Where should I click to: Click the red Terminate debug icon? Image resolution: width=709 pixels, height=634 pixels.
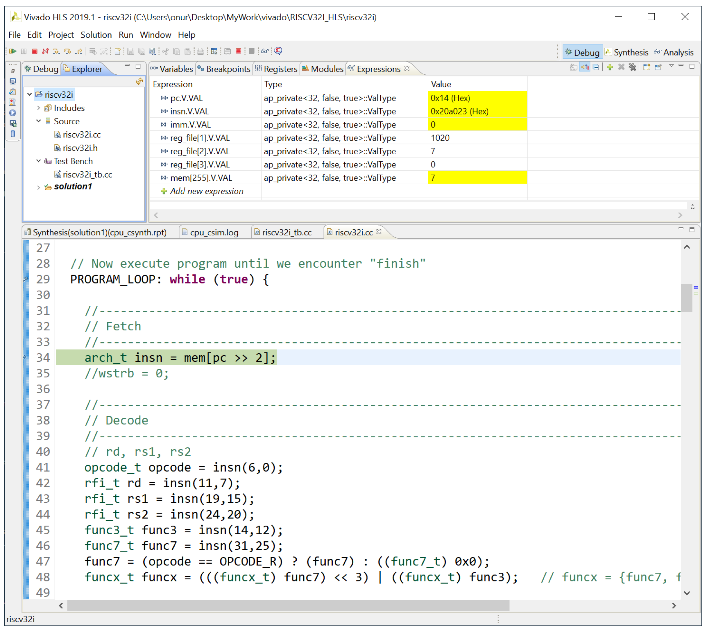35,51
